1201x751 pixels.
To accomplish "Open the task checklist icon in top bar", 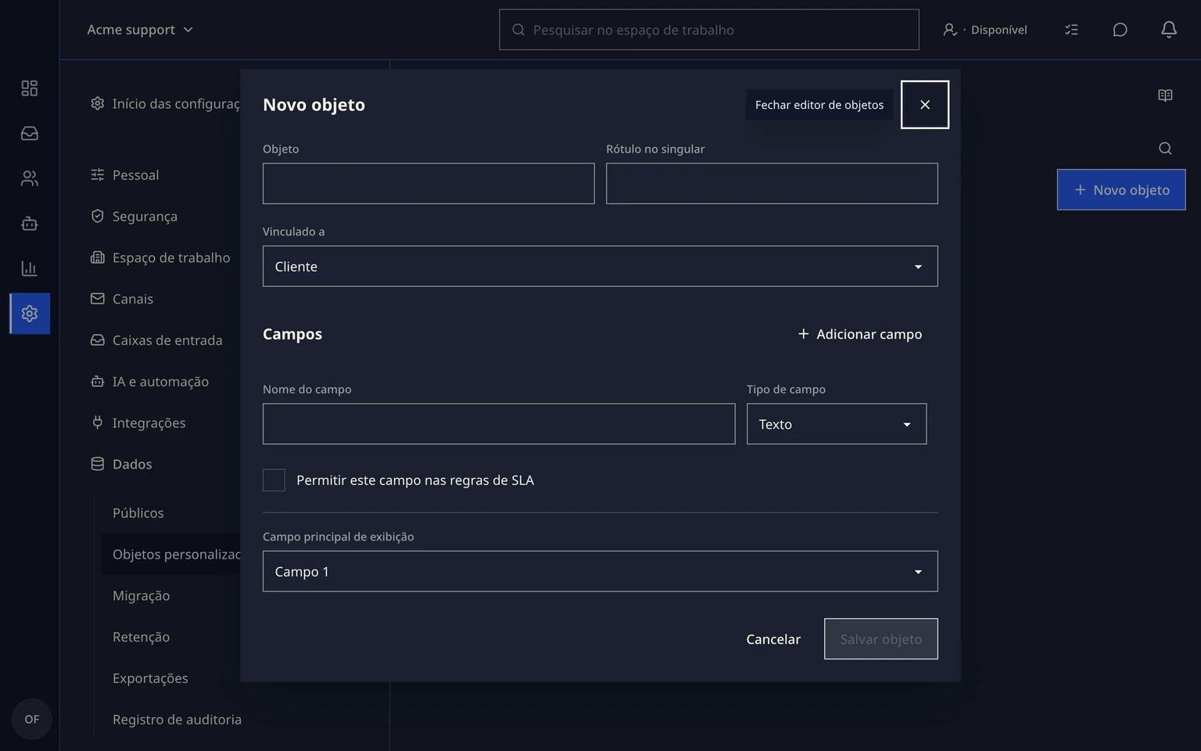I will pyautogui.click(x=1071, y=30).
